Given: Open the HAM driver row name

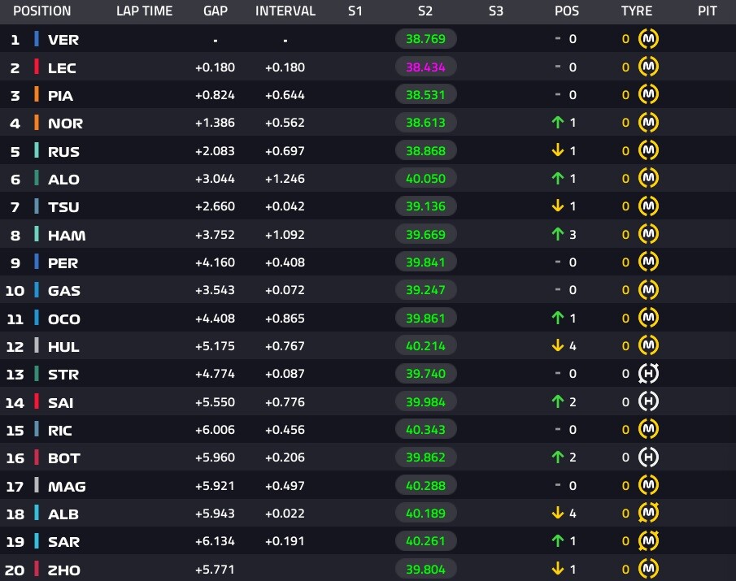Looking at the screenshot, I should [67, 236].
